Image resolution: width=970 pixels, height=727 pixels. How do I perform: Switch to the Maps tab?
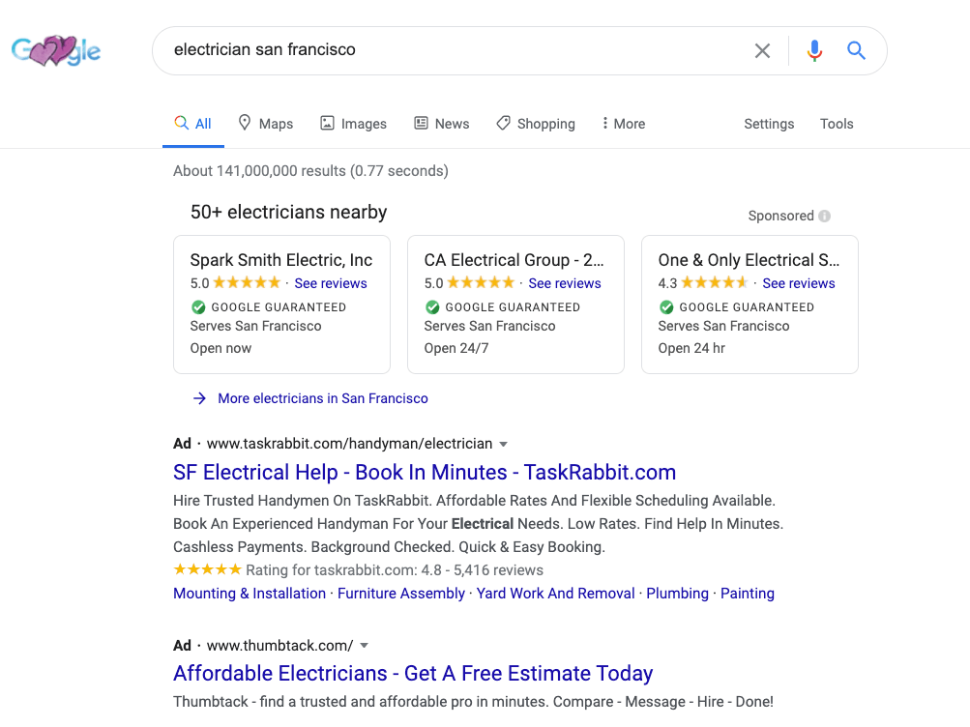point(266,124)
